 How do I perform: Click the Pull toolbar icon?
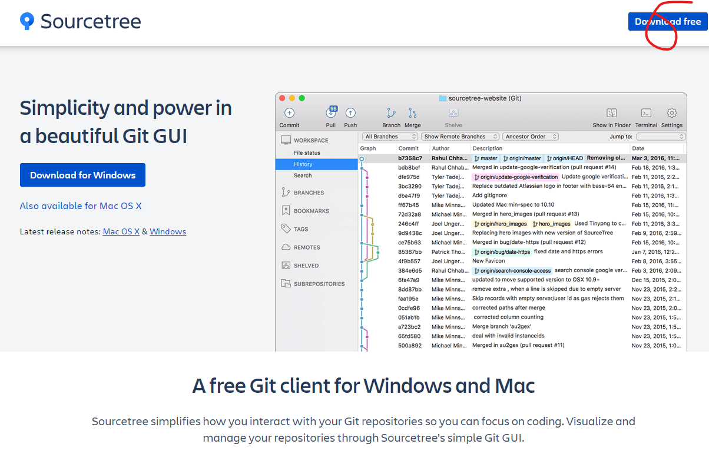click(x=331, y=113)
